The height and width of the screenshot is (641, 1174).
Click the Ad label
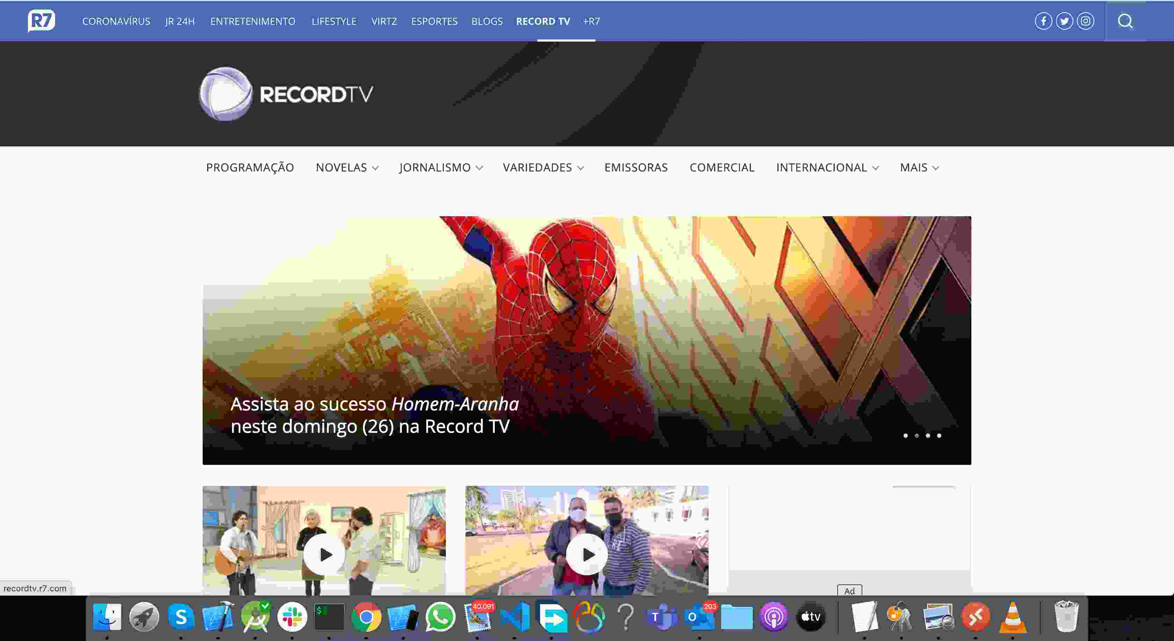pyautogui.click(x=849, y=590)
